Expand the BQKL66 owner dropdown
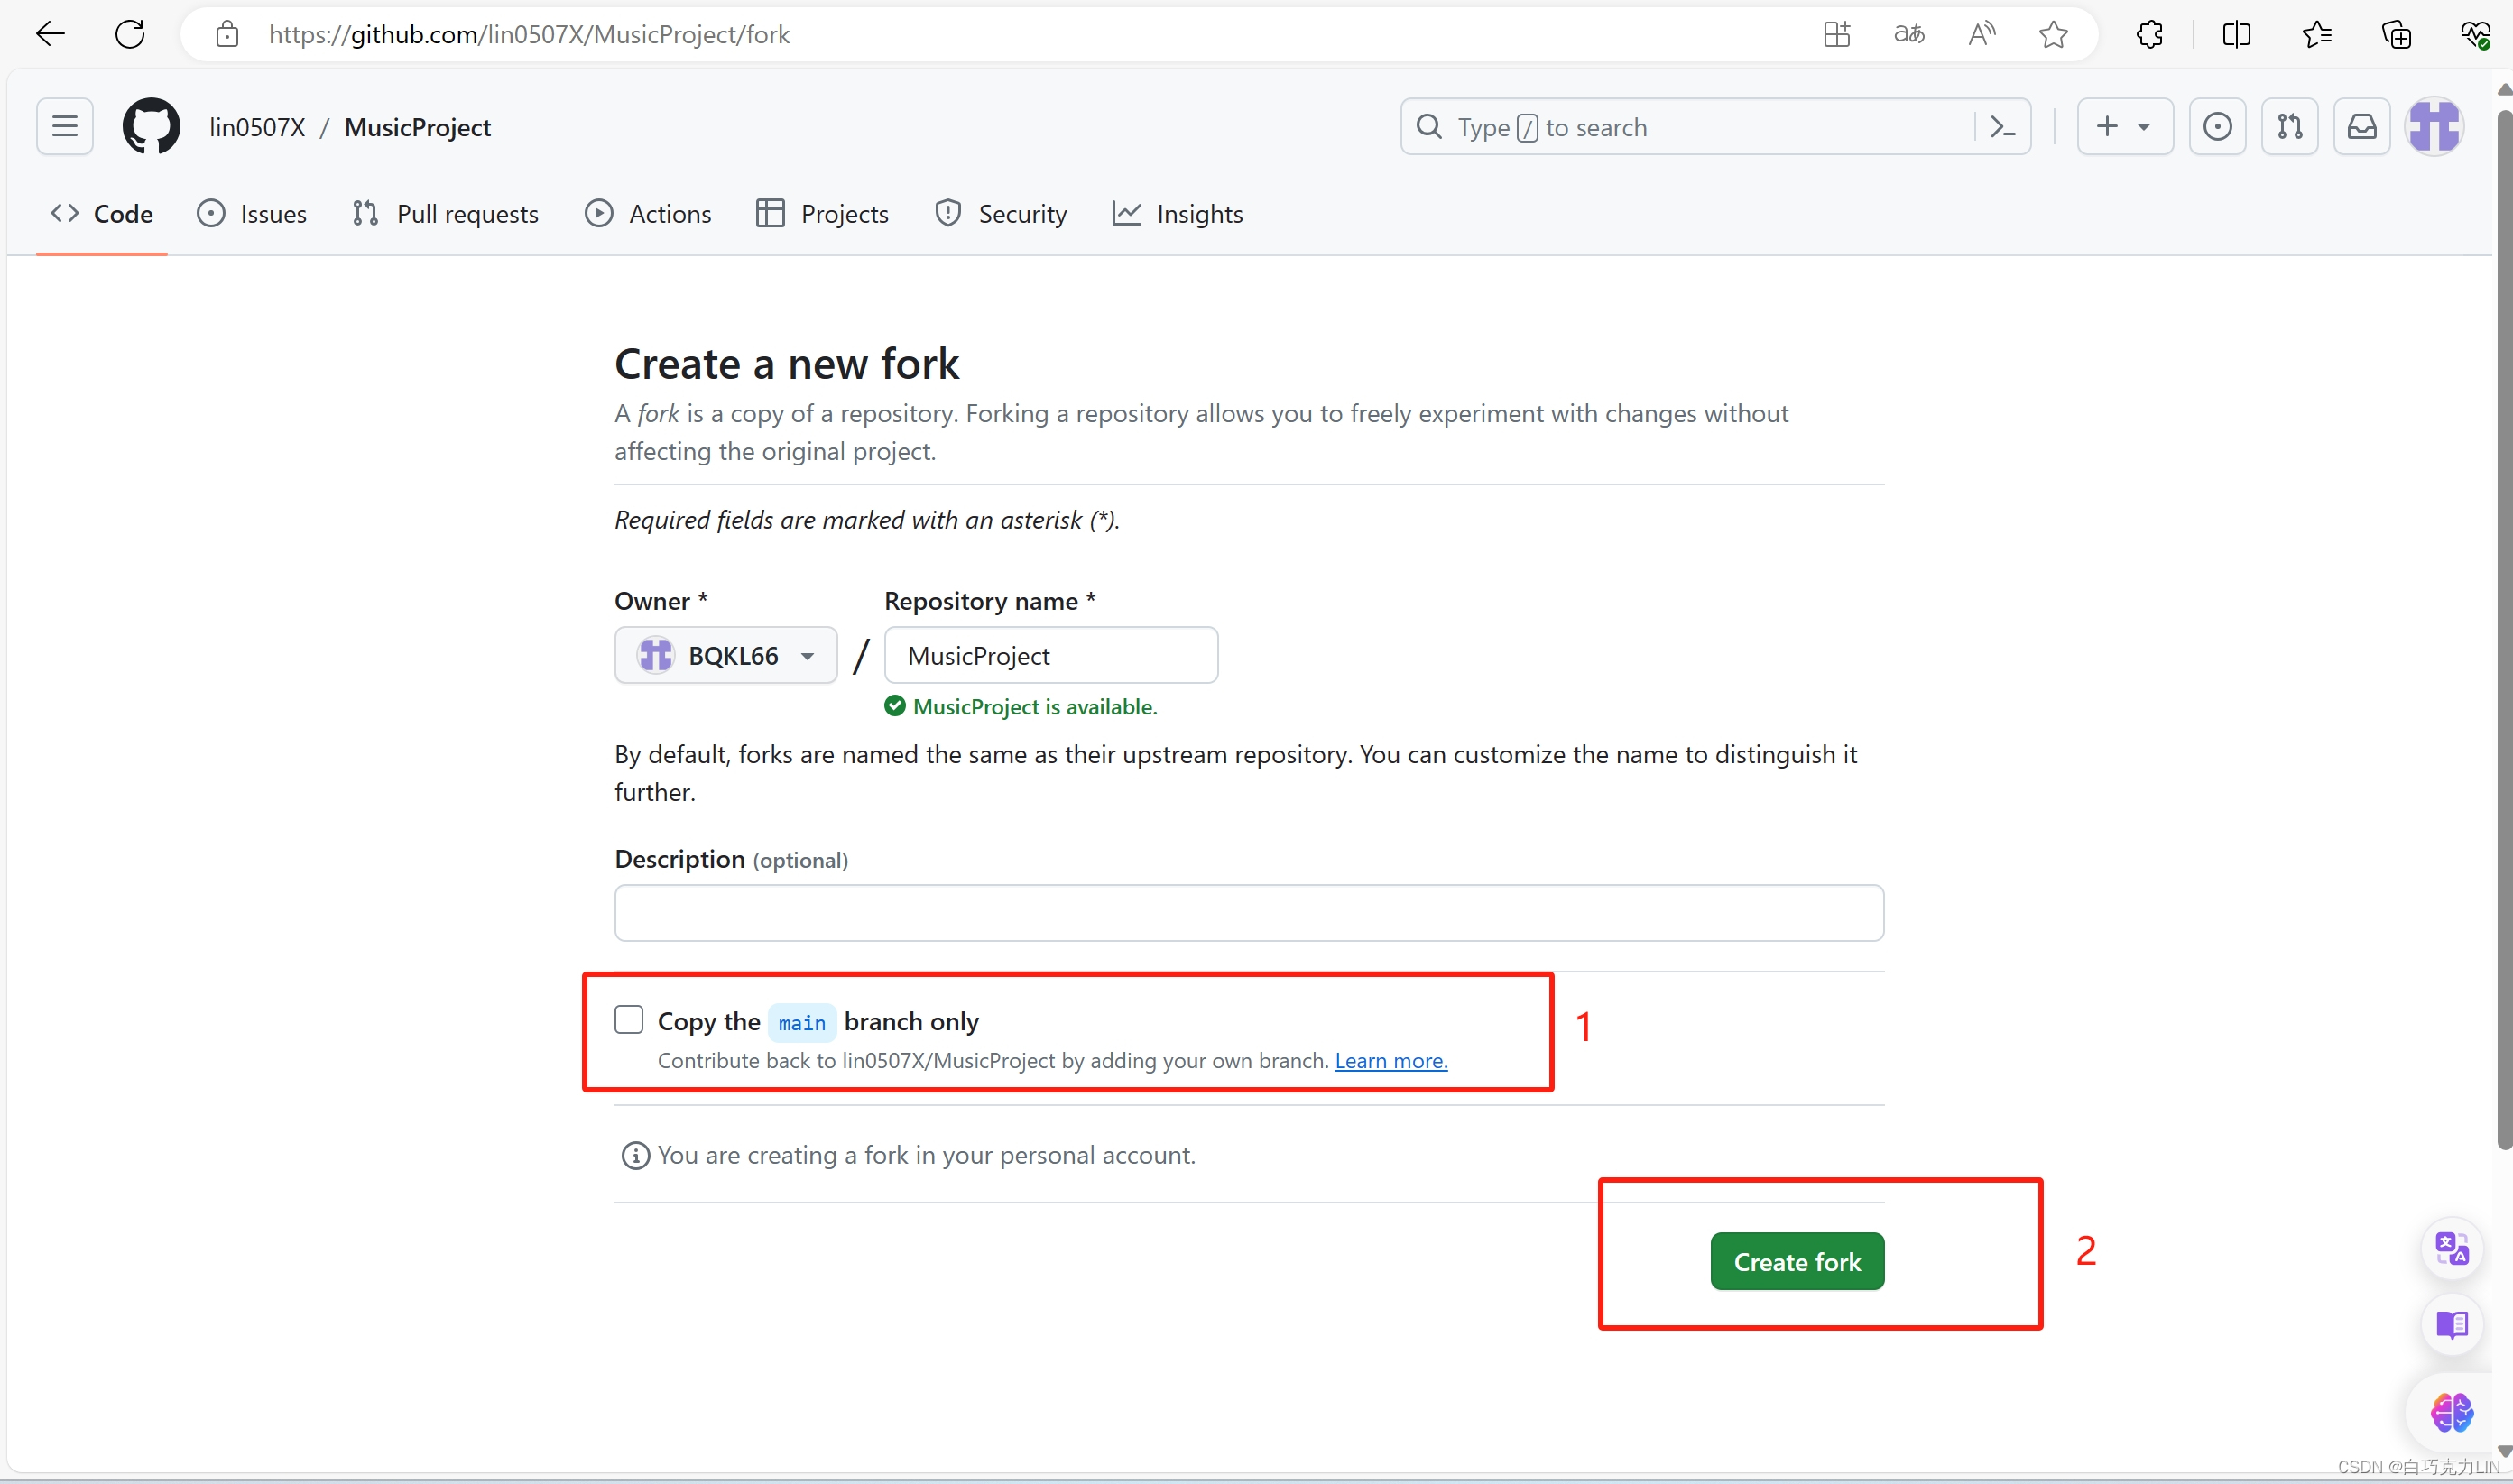2513x1484 pixels. click(x=726, y=655)
